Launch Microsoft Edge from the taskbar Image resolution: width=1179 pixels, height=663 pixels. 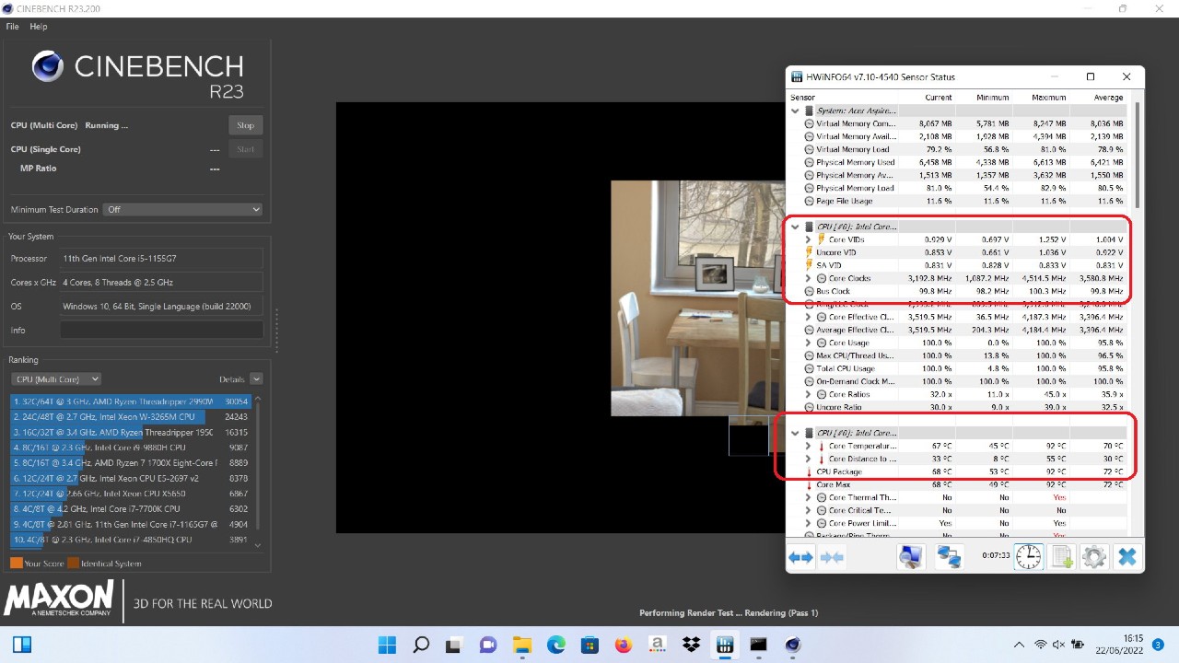(x=556, y=644)
